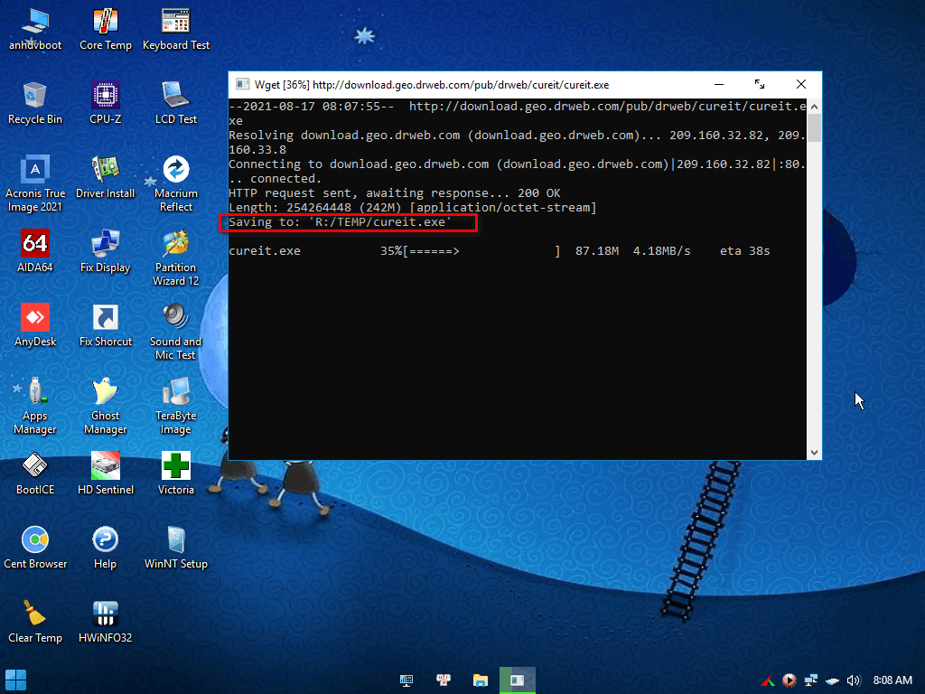Open the AnyDesk desktop icon
This screenshot has width=925, height=694.
35,325
